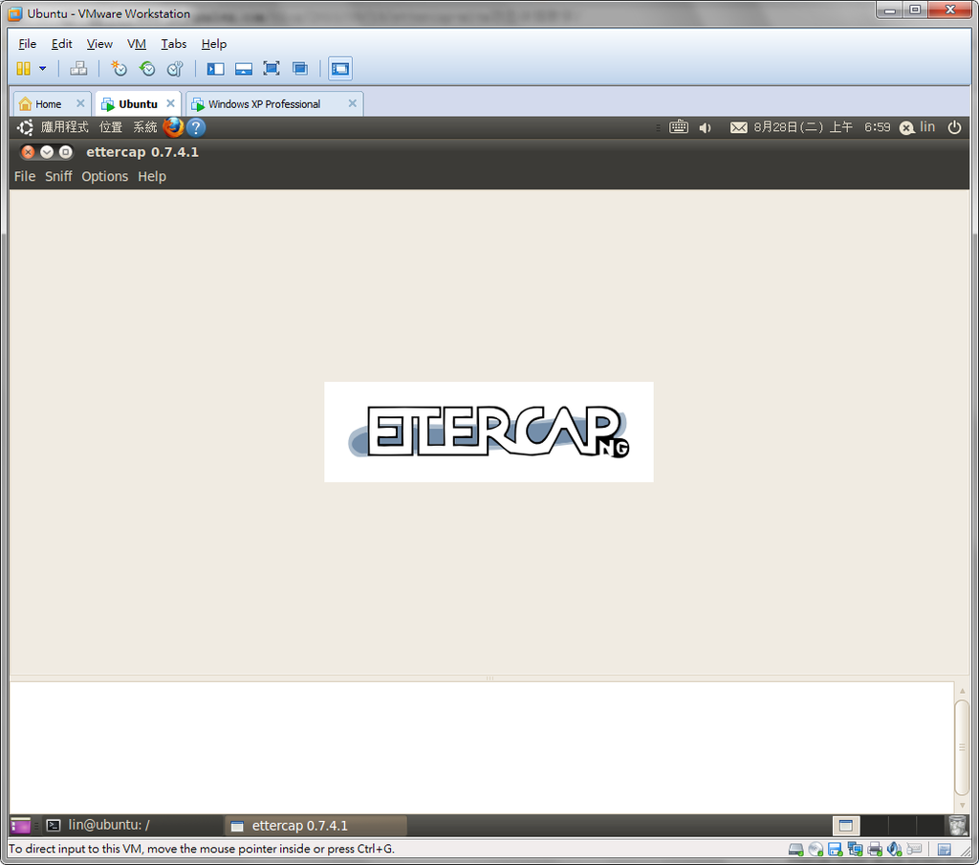The width and height of the screenshot is (979, 865).
Task: Open VMware Edit menu
Action: tap(62, 44)
